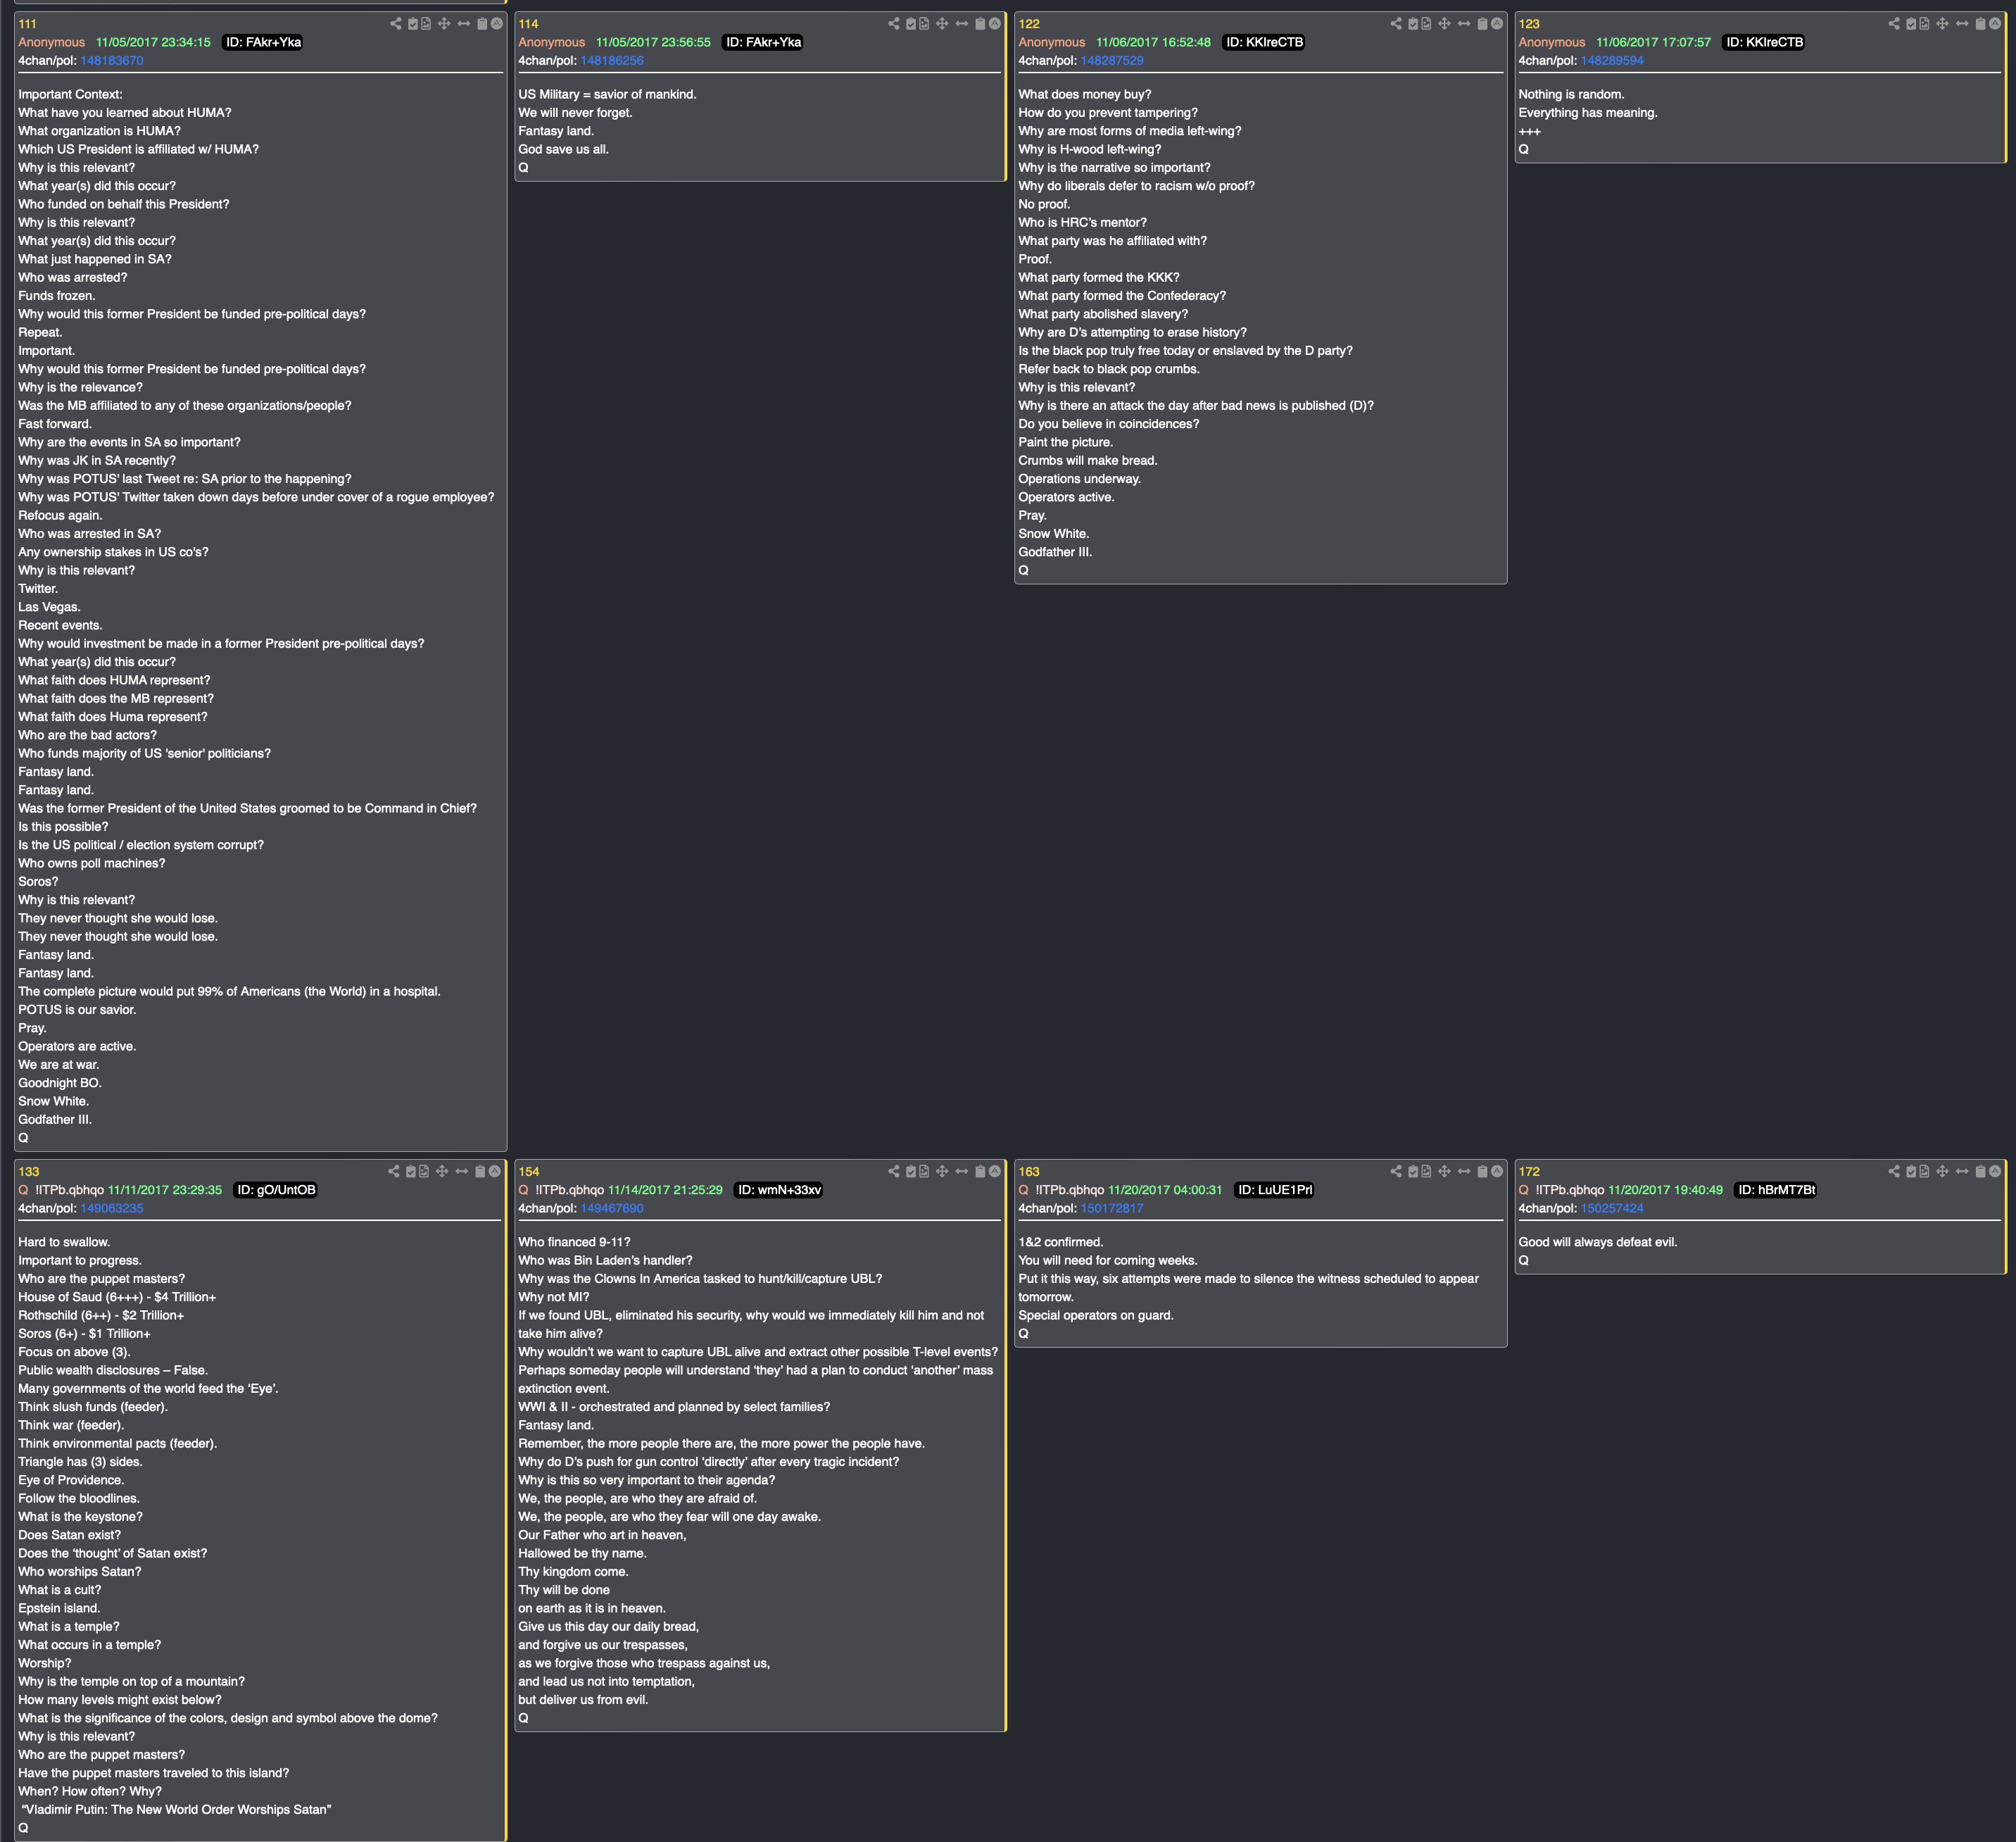This screenshot has height=1842, width=2016.
Task: Open 4chan/pol link 149063235
Action: coord(112,1208)
